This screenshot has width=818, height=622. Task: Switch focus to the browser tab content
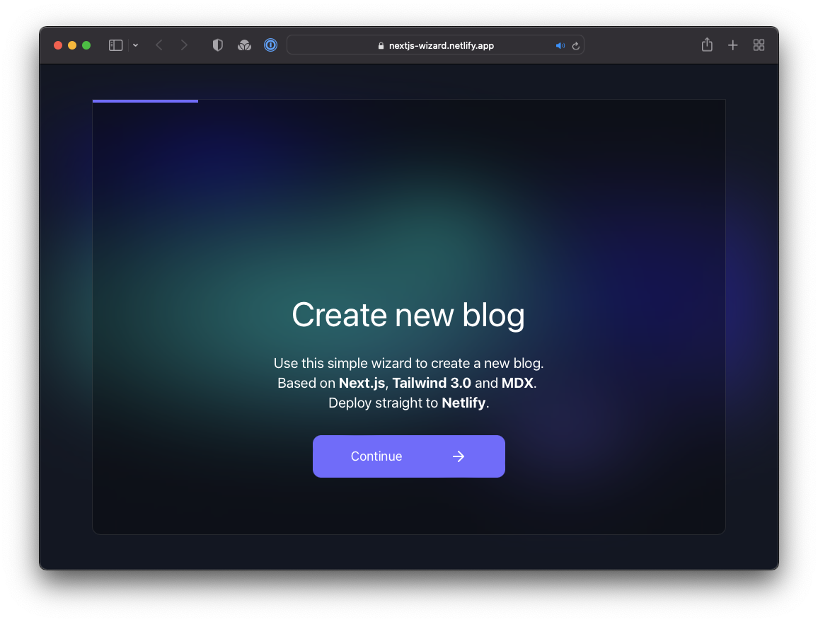point(409,212)
